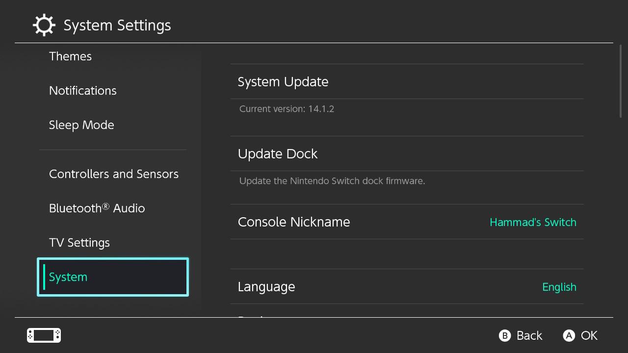The height and width of the screenshot is (353, 628).
Task: Click the B button icon for Back
Action: coord(505,335)
